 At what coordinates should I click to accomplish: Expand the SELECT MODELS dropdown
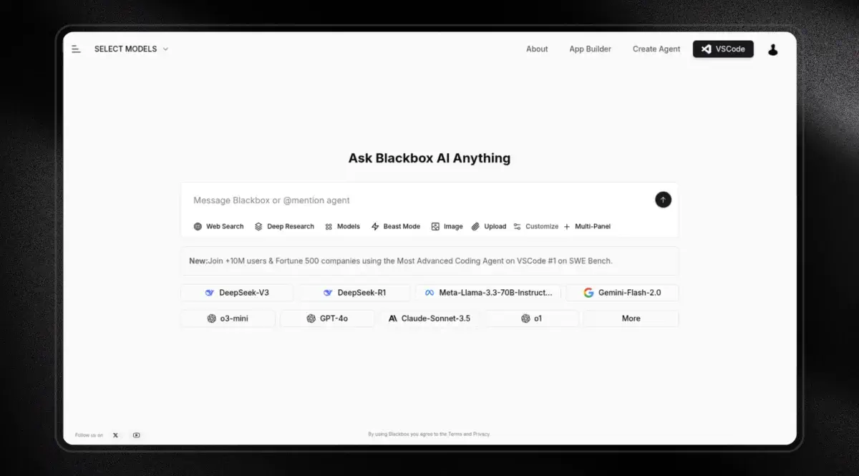tap(131, 49)
